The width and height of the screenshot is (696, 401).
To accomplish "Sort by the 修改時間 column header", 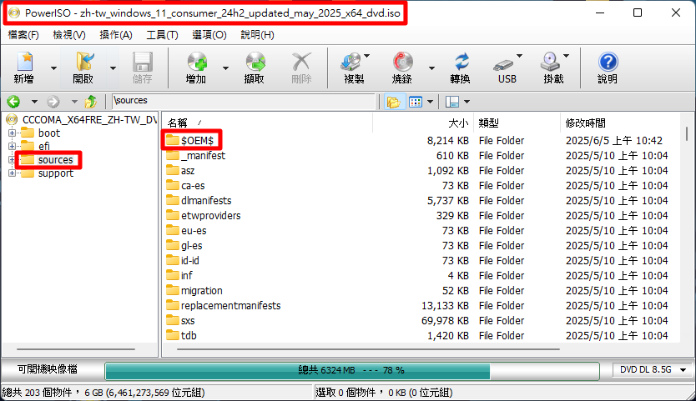I will point(619,123).
